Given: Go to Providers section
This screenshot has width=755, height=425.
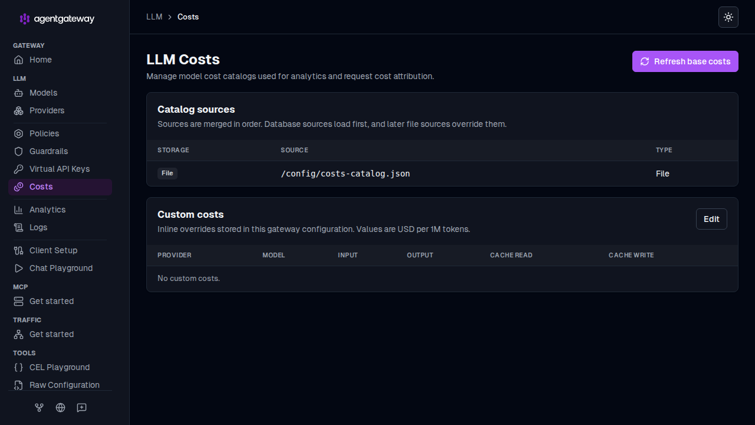Looking at the screenshot, I should tap(60, 110).
